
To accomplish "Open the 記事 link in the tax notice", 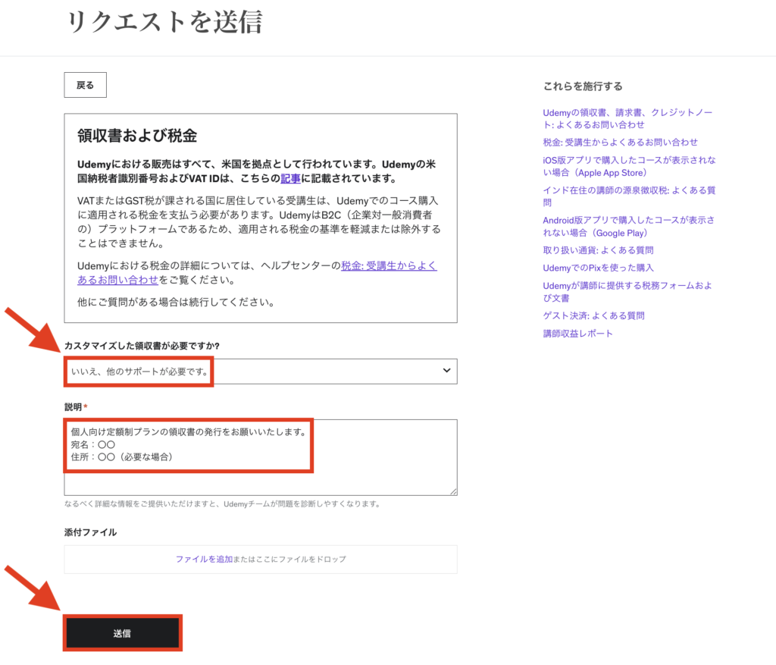I will pyautogui.click(x=290, y=179).
